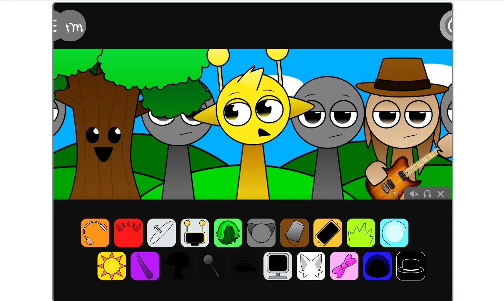Select the white top hat sound icon
Viewport: 504px width, 301px height.
click(x=410, y=266)
